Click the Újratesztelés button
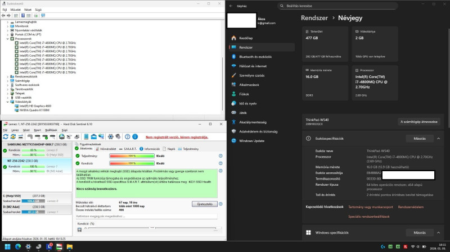The height and width of the screenshot is (252, 450). 205,204
